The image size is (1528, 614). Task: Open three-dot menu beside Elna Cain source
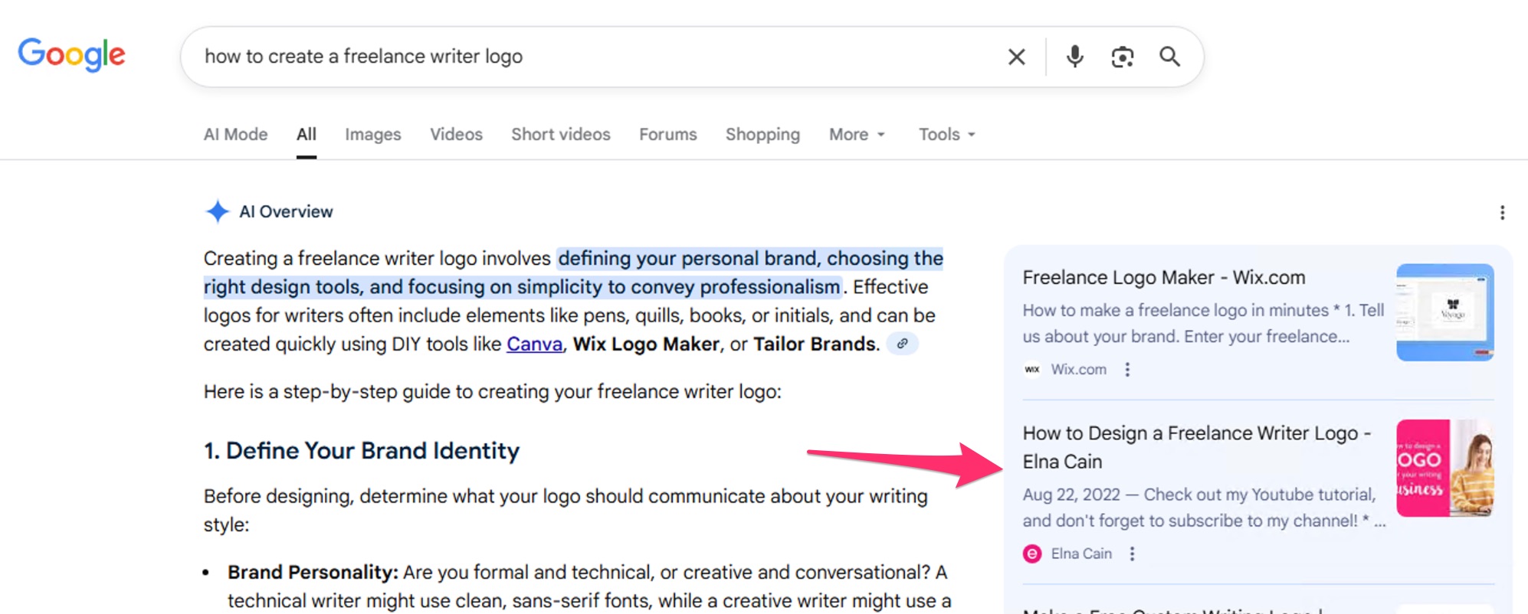point(1132,554)
